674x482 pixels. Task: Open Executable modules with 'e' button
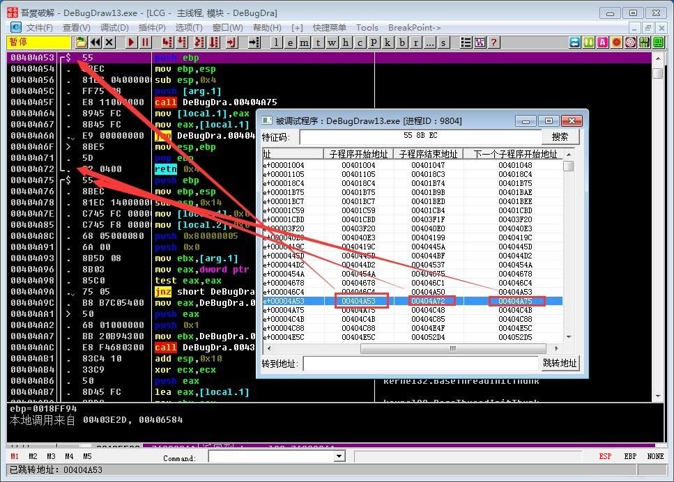291,42
